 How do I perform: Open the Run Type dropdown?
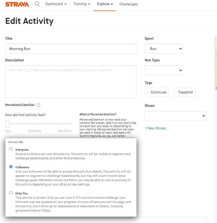point(164,70)
